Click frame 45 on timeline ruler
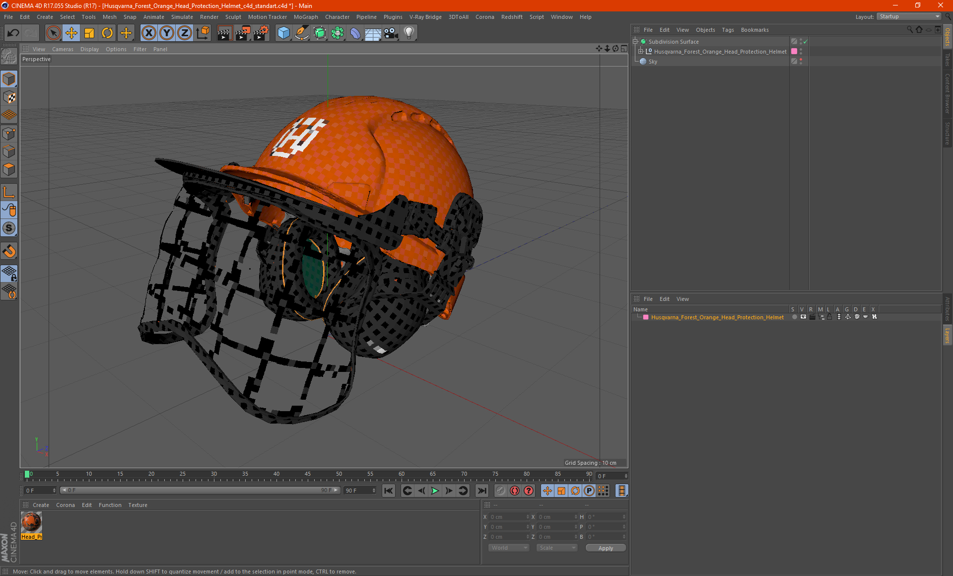Viewport: 953px width, 576px height. click(x=308, y=474)
